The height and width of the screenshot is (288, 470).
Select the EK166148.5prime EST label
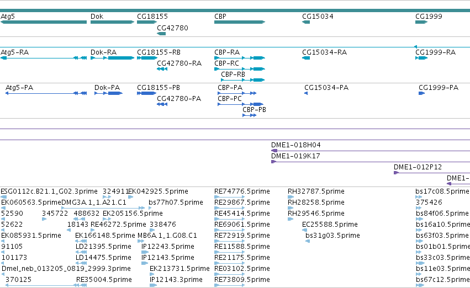click(105, 236)
